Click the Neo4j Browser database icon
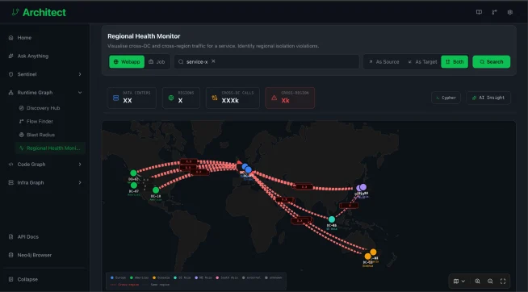Image resolution: width=528 pixels, height=292 pixels. [x=10, y=255]
